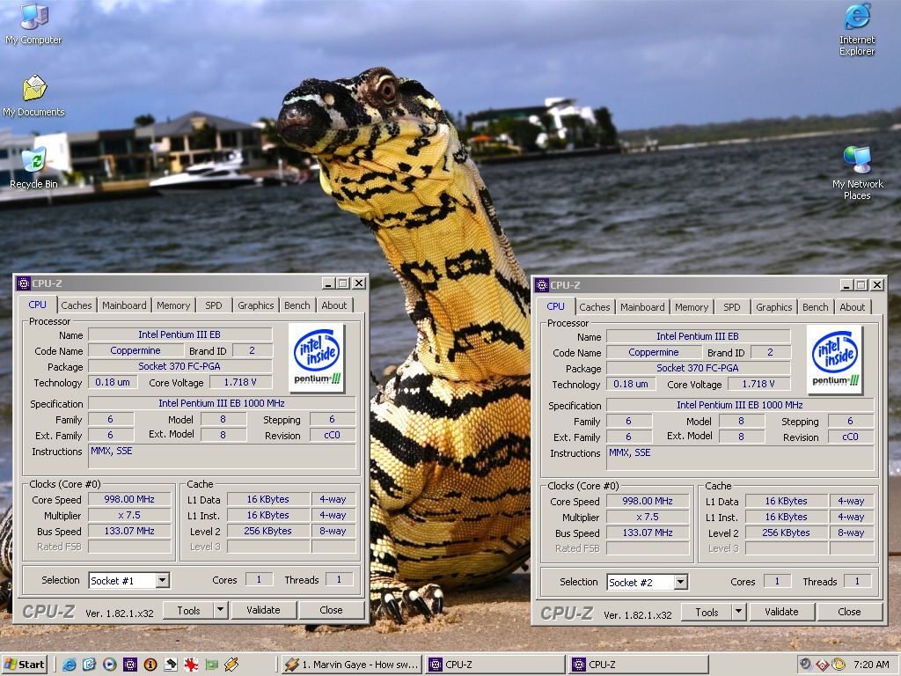The image size is (901, 676).
Task: Switch to Mainboard tab in Socket #1 window
Action: tap(124, 305)
